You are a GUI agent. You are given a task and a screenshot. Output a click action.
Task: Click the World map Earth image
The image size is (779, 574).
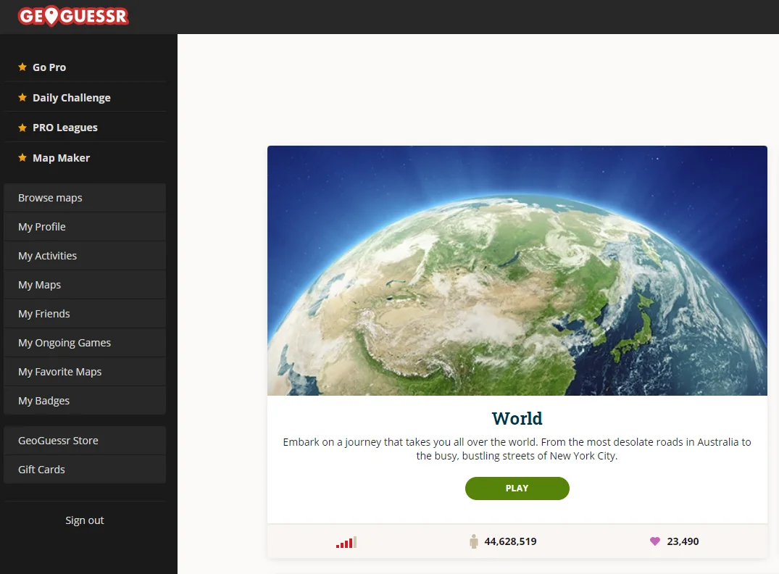tap(517, 270)
